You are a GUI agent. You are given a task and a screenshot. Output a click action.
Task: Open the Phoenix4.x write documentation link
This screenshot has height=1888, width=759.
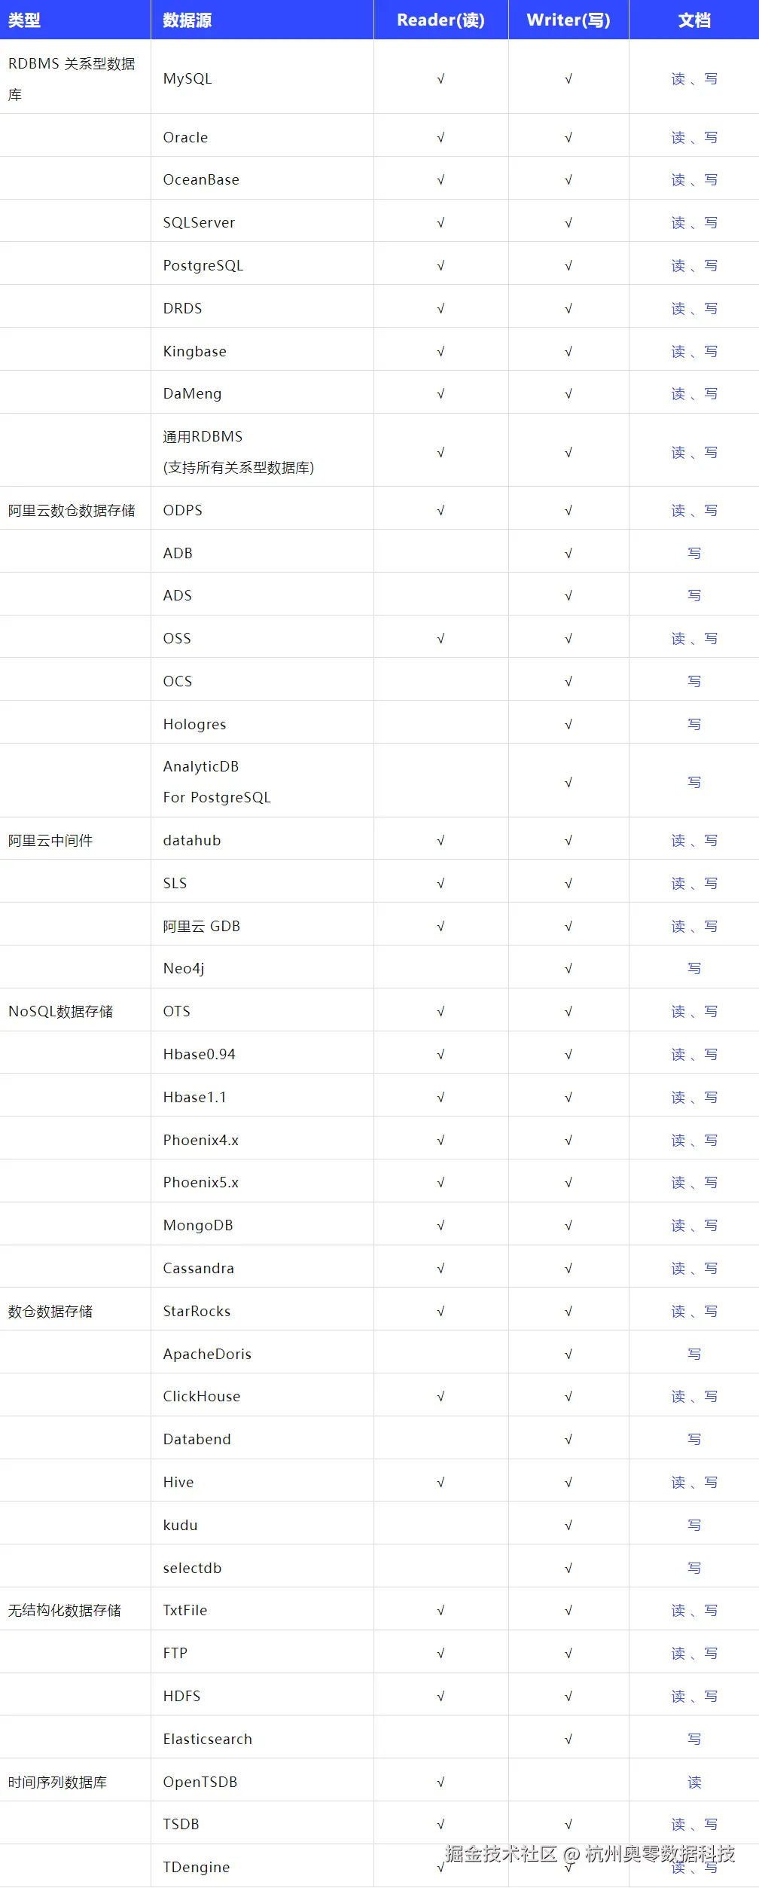pos(711,1141)
